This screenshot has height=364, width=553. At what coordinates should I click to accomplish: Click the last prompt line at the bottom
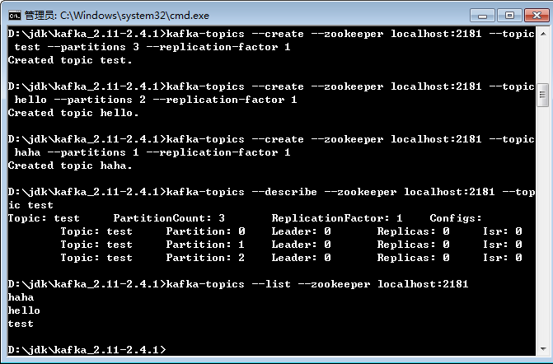(87, 350)
